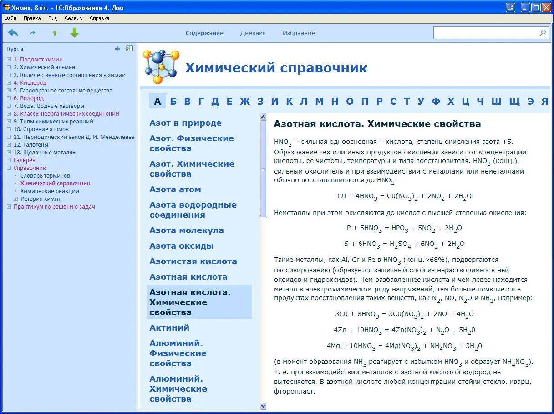Expand the 'Галерея' tree node
The image size is (554, 414).
pos(9,160)
